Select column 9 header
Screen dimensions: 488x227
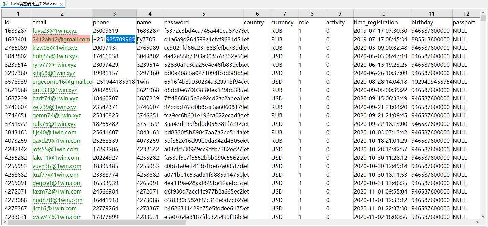(x=340, y=14)
